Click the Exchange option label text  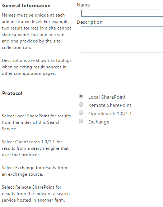[x=99, y=122]
